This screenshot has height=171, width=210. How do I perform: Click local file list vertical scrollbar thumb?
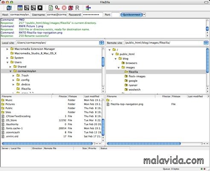coord(103,127)
